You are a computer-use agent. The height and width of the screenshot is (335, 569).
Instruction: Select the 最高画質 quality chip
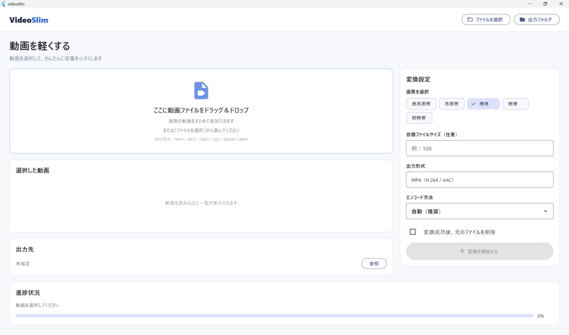coord(421,104)
